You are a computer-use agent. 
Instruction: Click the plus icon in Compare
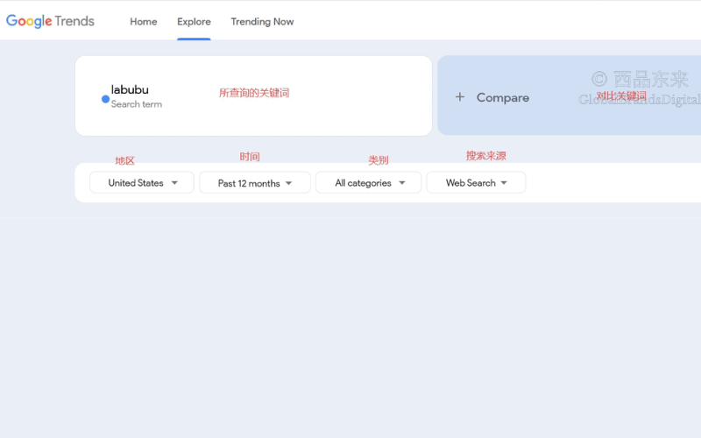459,97
